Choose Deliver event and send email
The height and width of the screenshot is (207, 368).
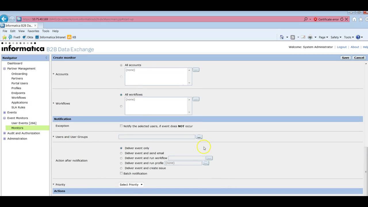click(x=121, y=153)
